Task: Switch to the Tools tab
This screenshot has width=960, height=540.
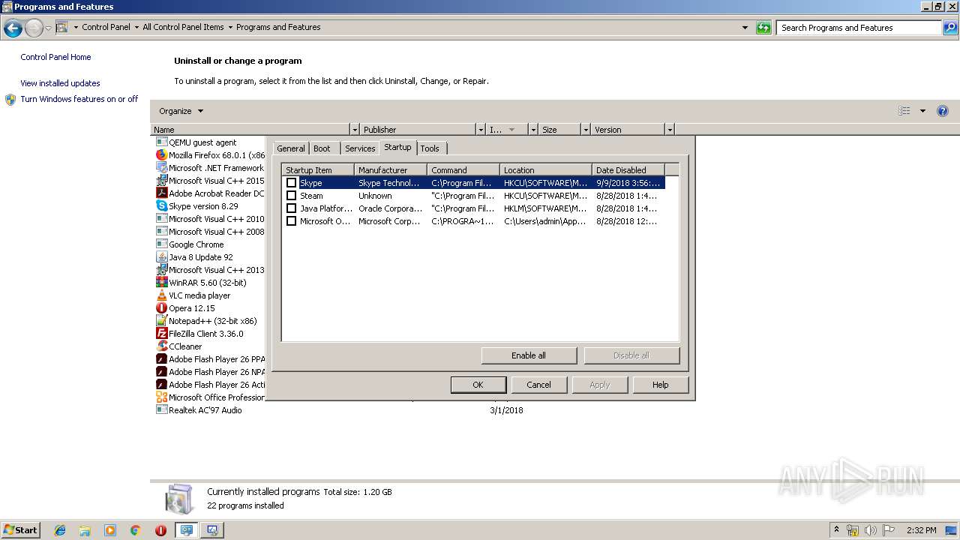Action: point(430,148)
